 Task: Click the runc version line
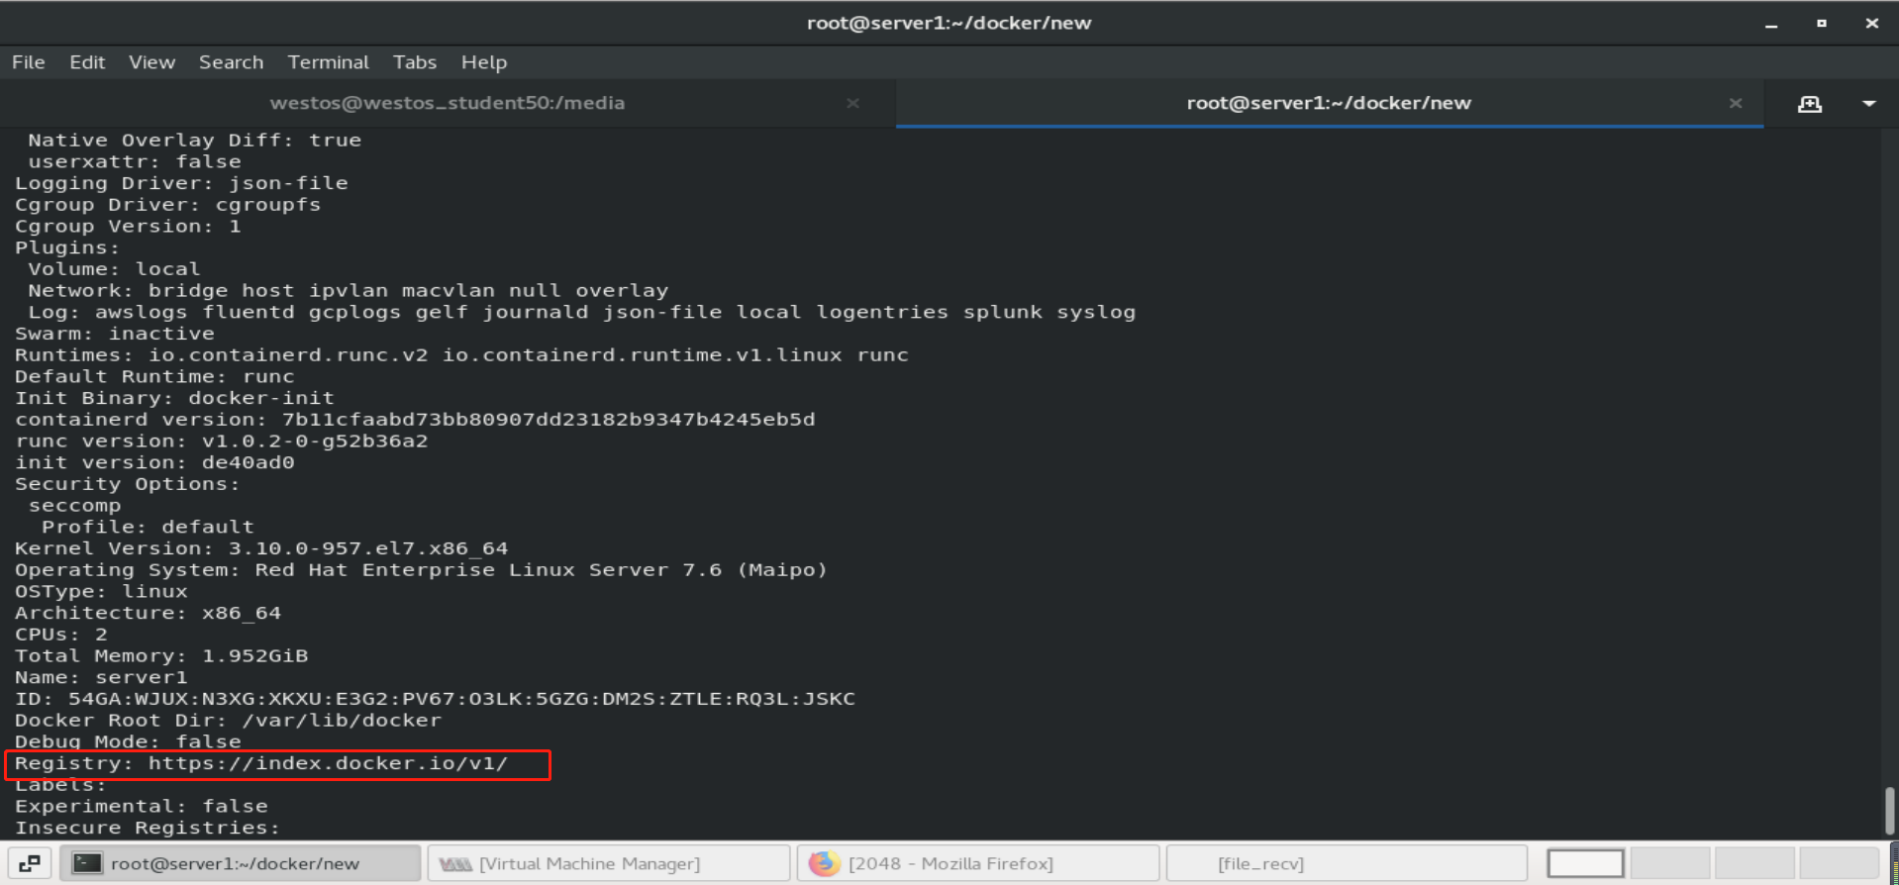point(221,442)
